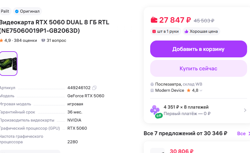Add the video card to cart
250x153 pixels.
coord(198,49)
